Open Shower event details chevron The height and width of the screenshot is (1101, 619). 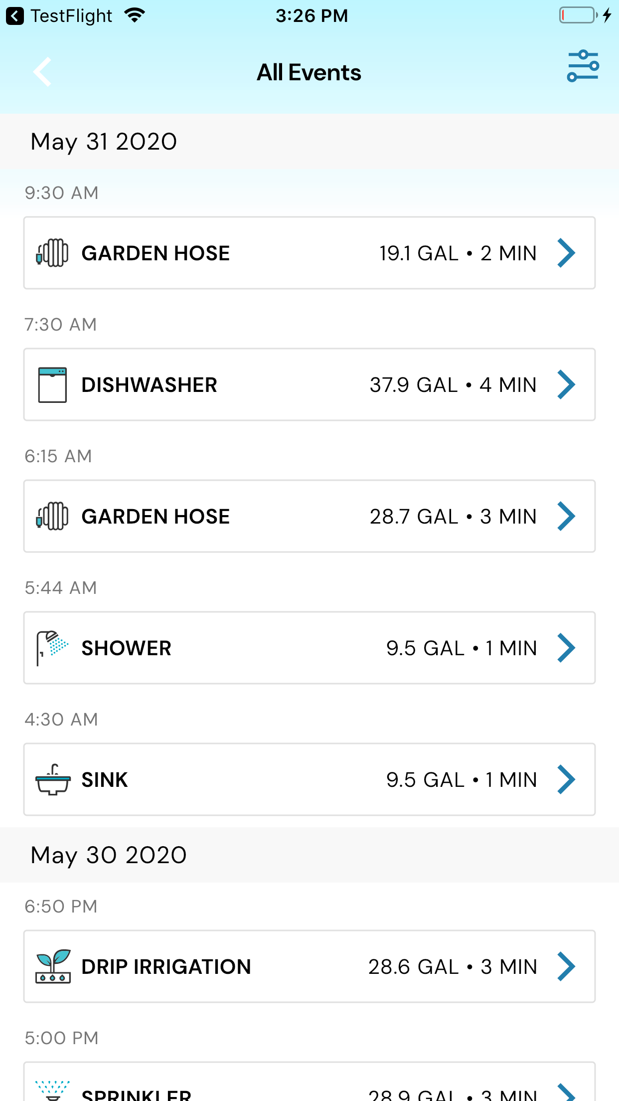[566, 648]
